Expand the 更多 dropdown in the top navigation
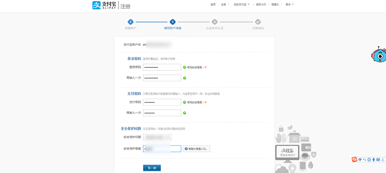This screenshot has width=386, height=173. (289, 5)
